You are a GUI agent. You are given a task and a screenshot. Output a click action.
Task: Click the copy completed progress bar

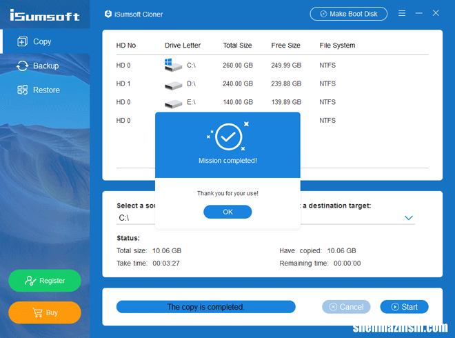(x=205, y=307)
